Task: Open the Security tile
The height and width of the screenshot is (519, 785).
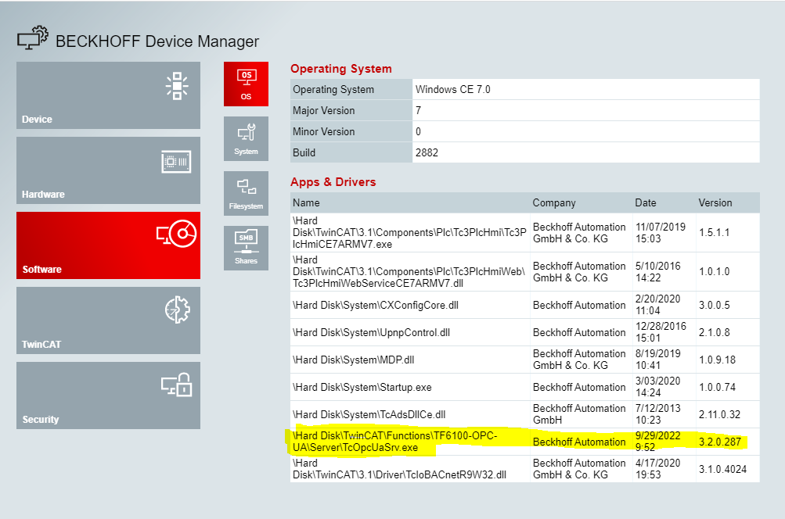Action: click(x=108, y=396)
